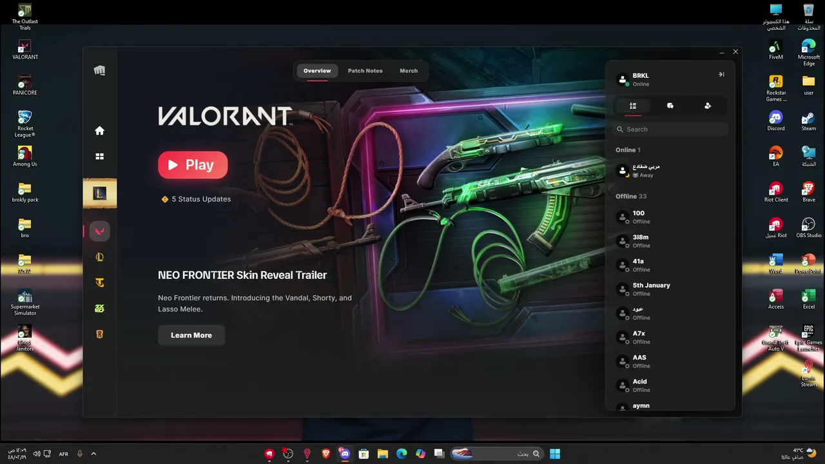Select the Among Us desktop shortcut
The width and height of the screenshot is (825, 464).
click(x=25, y=157)
